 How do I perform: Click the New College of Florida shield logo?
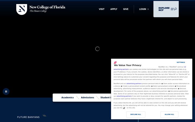point(22,9)
